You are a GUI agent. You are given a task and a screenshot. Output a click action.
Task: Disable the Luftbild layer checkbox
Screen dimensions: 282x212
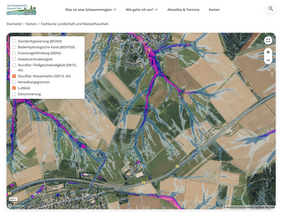[14, 88]
